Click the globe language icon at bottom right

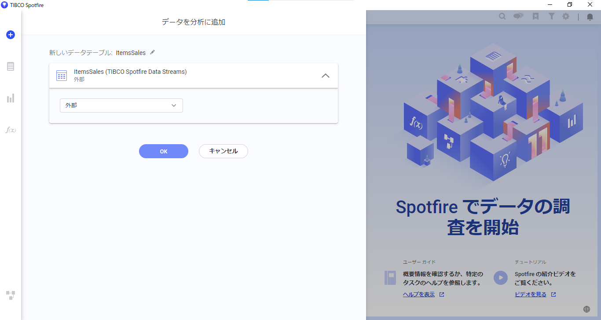[586, 309]
